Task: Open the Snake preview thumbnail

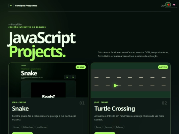Action: [48, 80]
